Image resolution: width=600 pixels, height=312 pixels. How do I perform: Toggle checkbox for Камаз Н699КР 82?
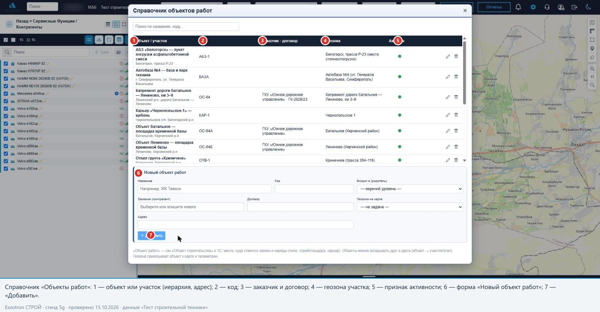[x=6, y=64]
